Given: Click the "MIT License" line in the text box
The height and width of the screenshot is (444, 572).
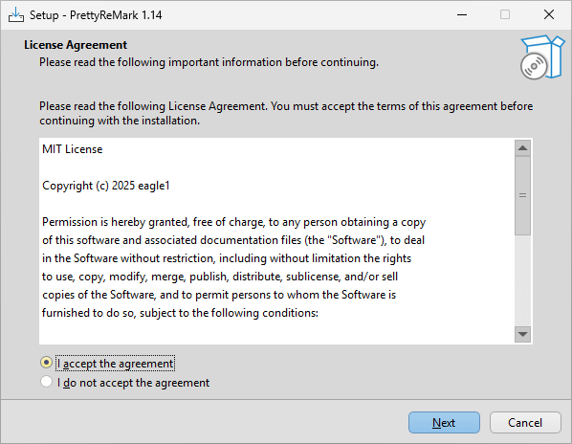Looking at the screenshot, I should 73,149.
